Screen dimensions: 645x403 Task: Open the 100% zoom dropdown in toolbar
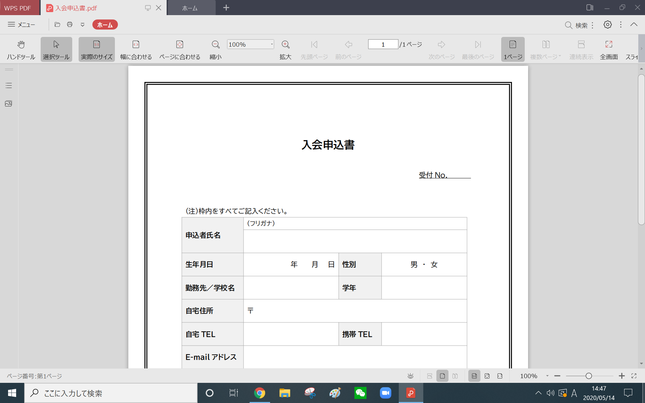point(272,44)
